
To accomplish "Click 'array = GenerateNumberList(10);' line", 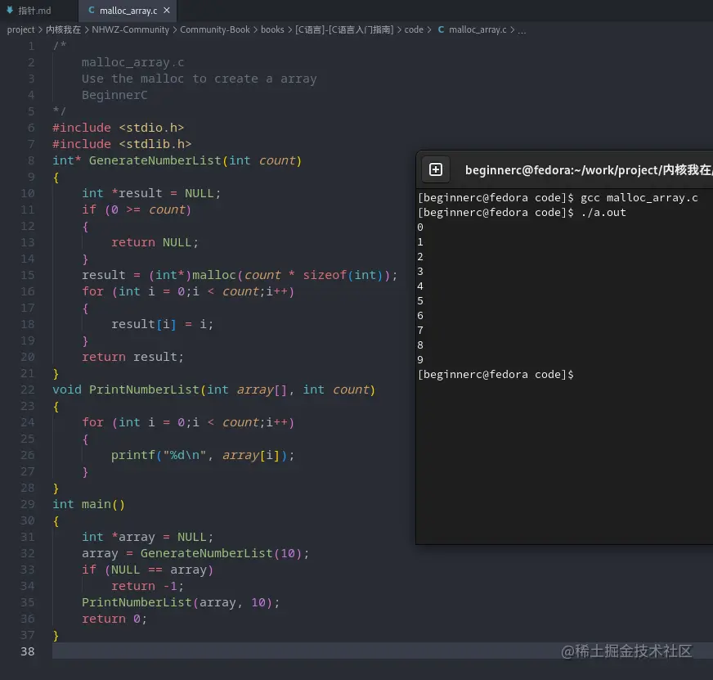I will (x=195, y=553).
